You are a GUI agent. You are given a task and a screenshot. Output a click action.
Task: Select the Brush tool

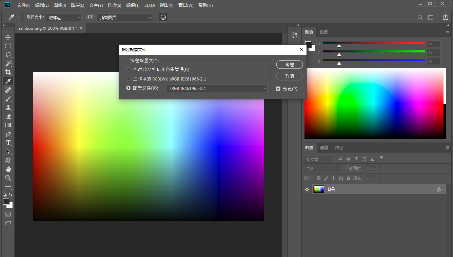pyautogui.click(x=8, y=99)
